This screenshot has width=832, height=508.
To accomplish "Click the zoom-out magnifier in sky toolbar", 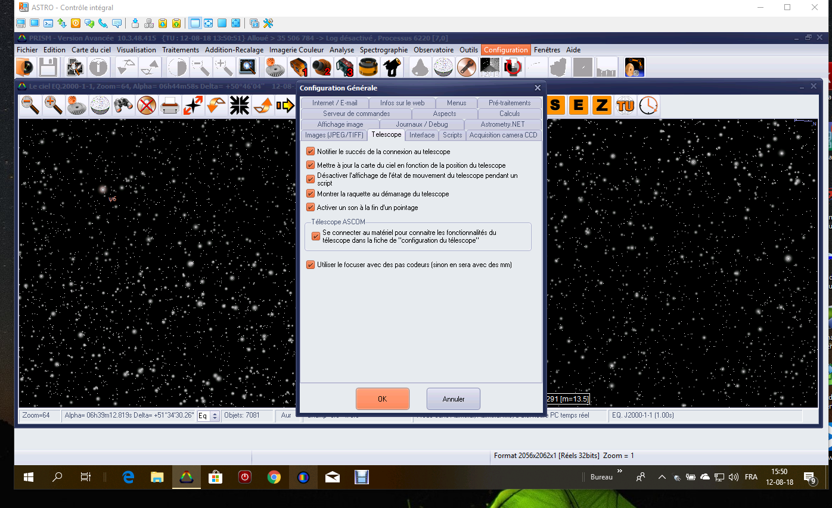I will (30, 106).
